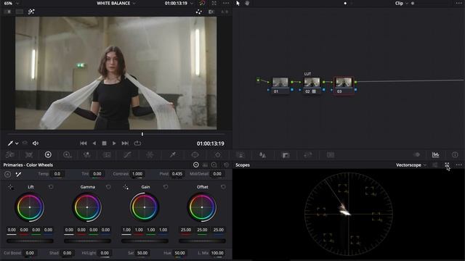The width and height of the screenshot is (465, 261).
Task: Open the vectorscope settings
Action: pos(434,165)
